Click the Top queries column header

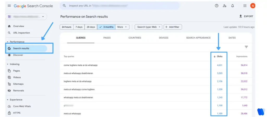click(x=69, y=57)
